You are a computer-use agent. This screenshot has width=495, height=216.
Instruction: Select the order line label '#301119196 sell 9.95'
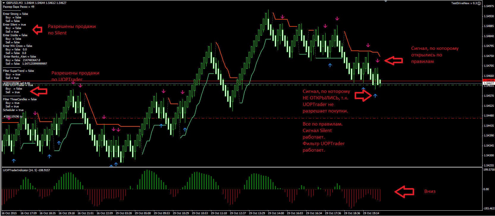click(x=17, y=83)
